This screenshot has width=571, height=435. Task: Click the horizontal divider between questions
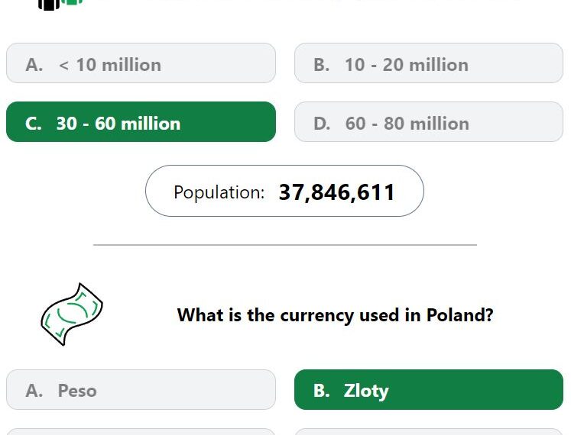[x=285, y=245]
